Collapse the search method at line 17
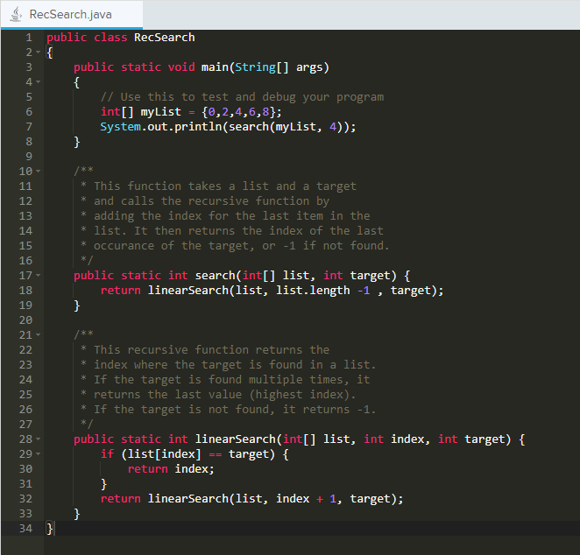The height and width of the screenshot is (555, 580). [38, 276]
